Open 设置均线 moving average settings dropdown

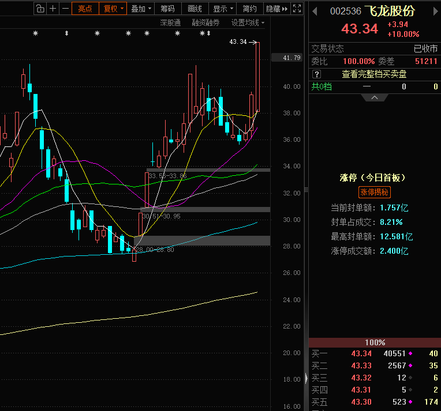[248, 22]
